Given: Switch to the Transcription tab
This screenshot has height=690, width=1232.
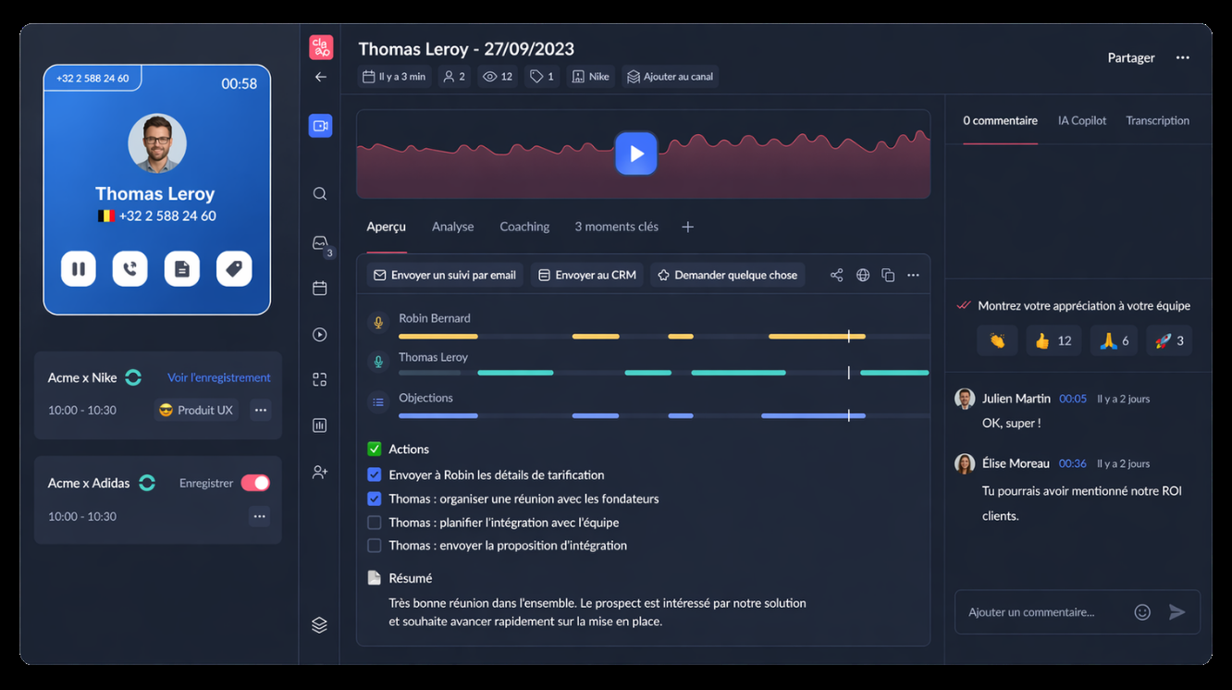Looking at the screenshot, I should [1157, 120].
